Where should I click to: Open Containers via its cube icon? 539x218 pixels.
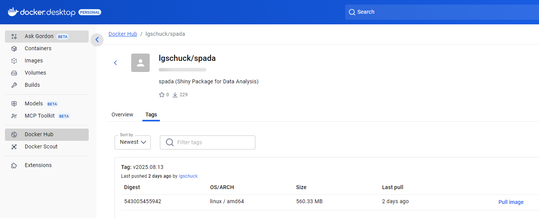coord(14,49)
